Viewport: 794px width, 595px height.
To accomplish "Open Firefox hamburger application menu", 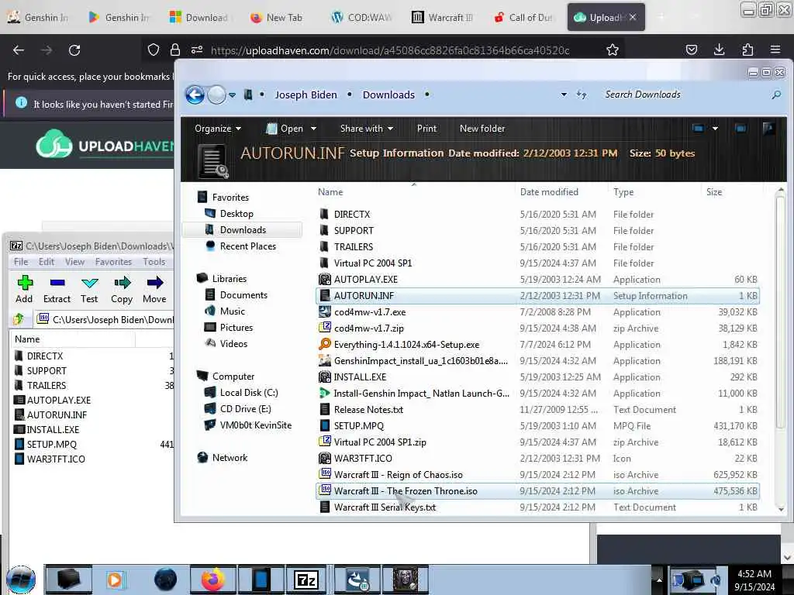I will 775,50.
